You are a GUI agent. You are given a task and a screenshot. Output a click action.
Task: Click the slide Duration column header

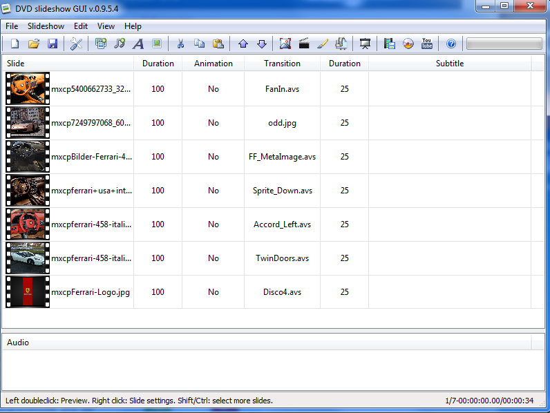click(158, 64)
